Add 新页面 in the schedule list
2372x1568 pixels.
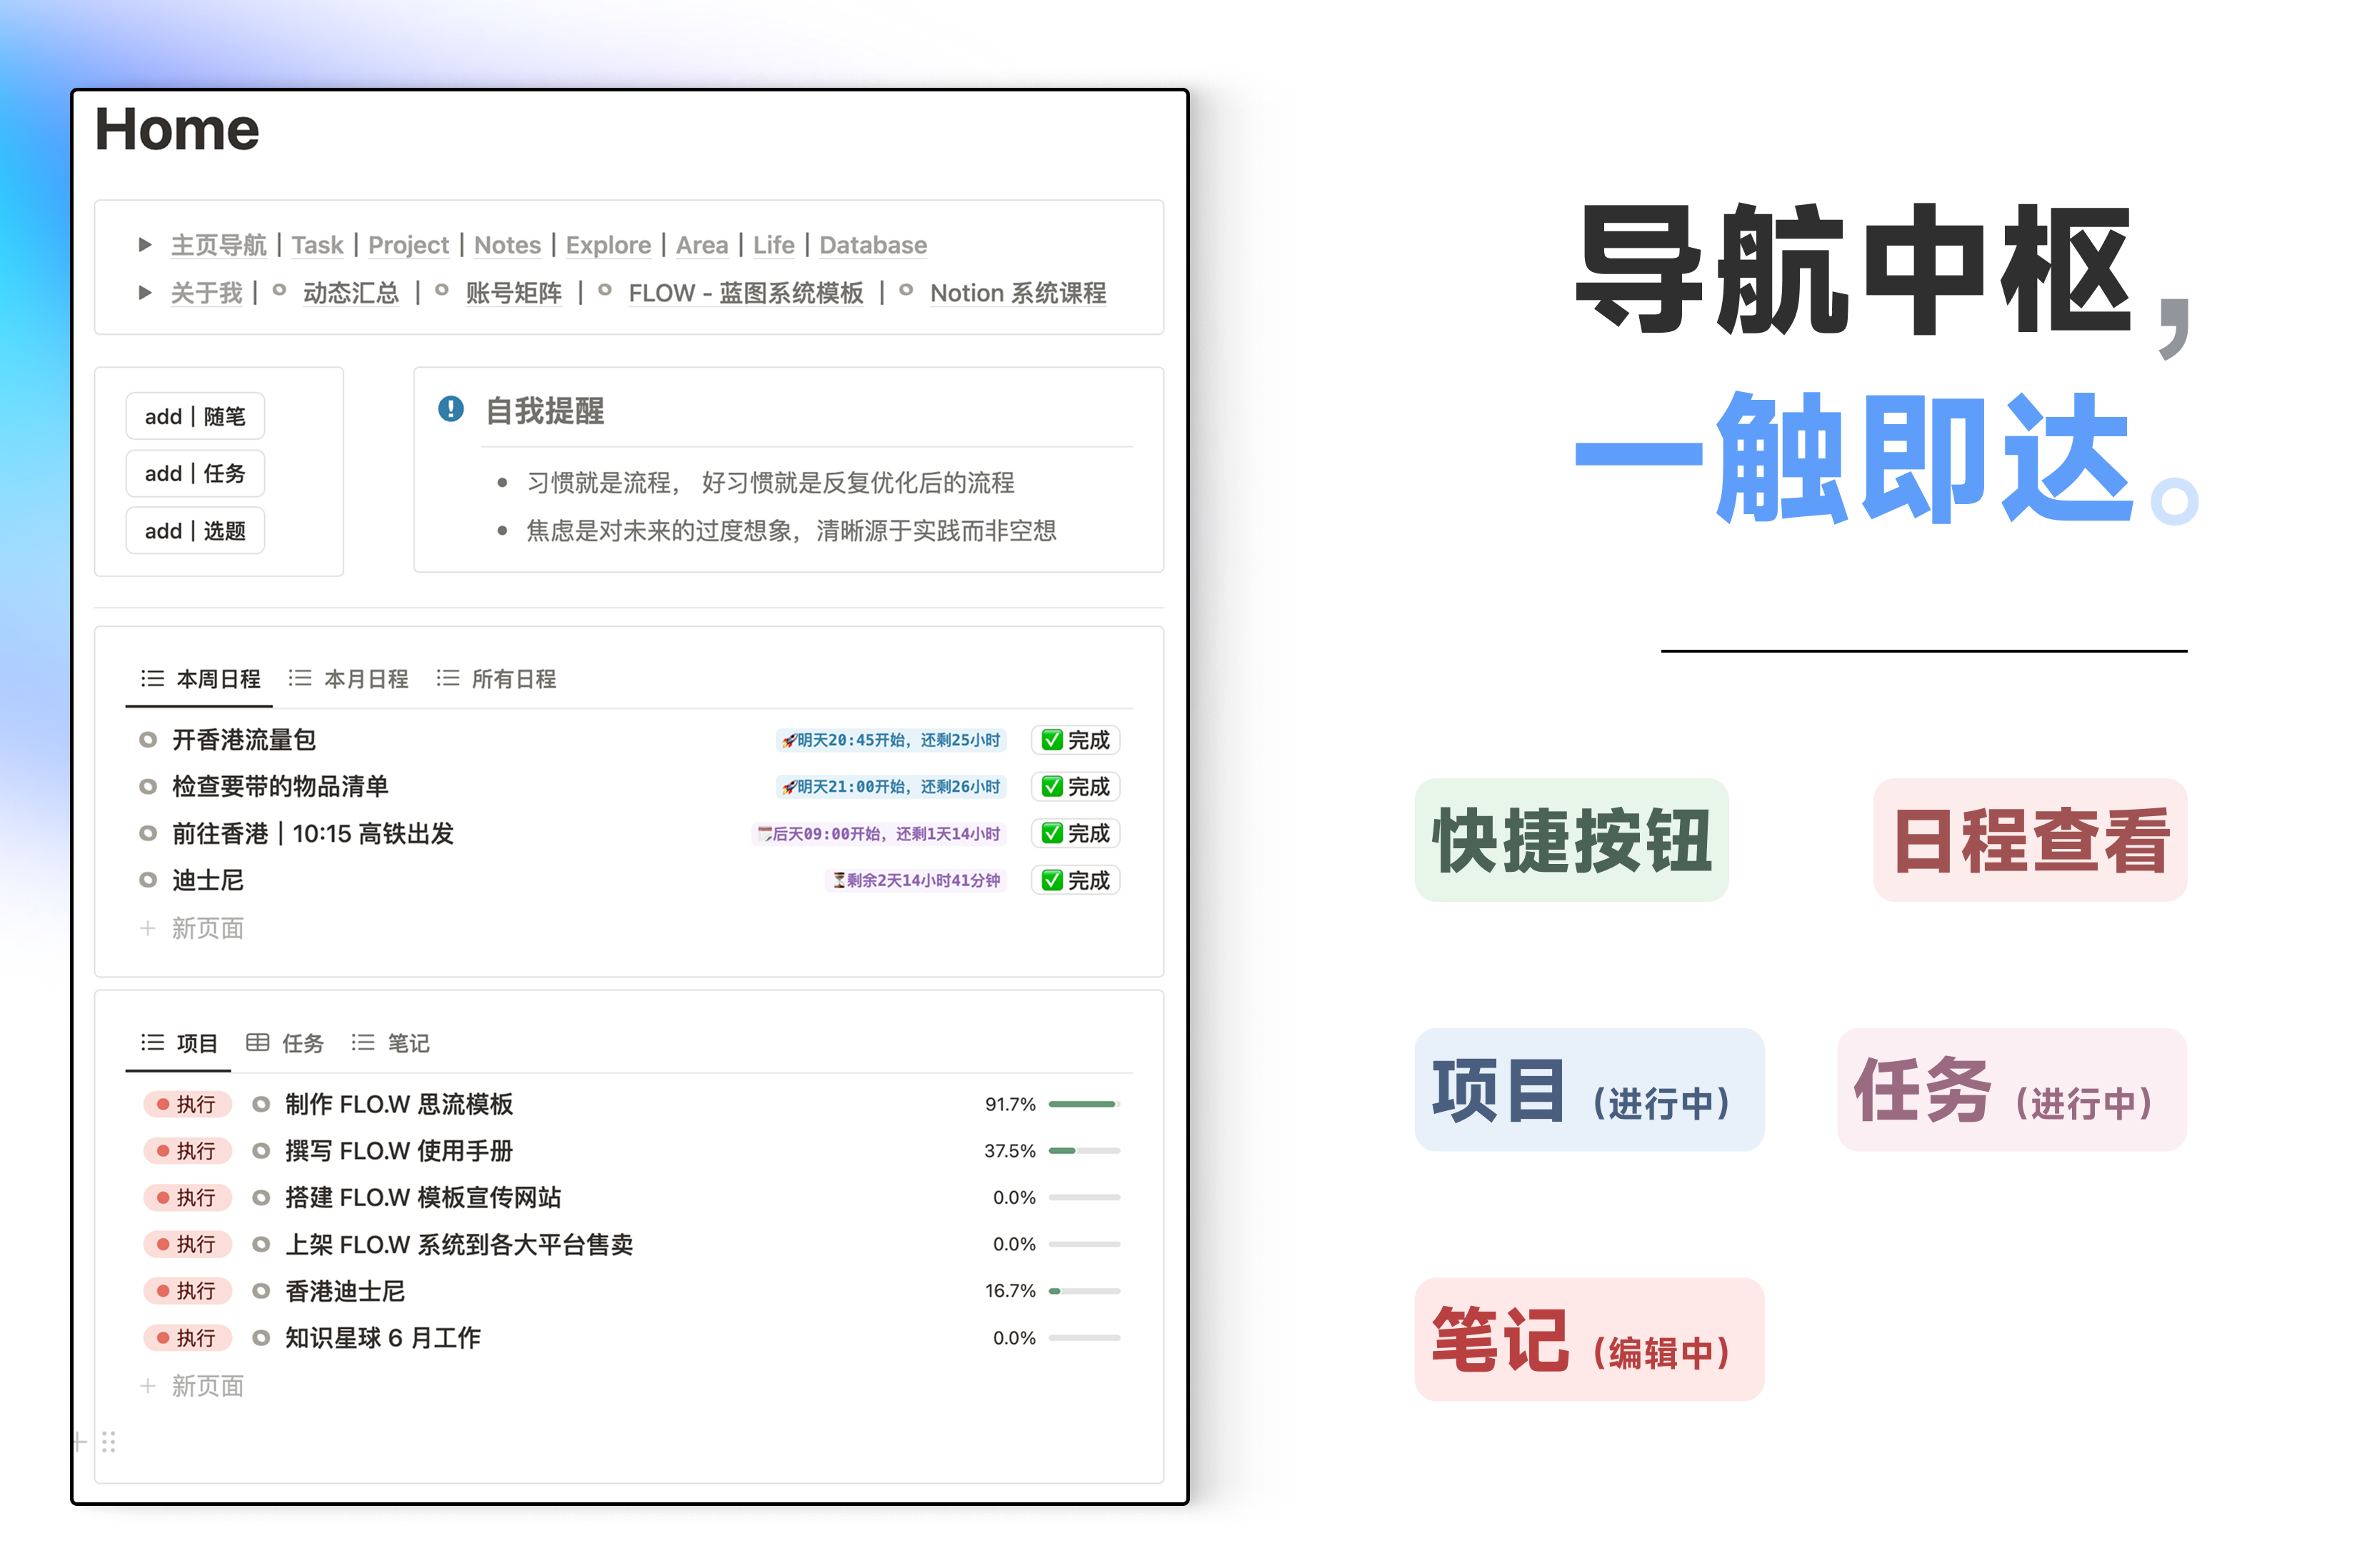point(192,928)
